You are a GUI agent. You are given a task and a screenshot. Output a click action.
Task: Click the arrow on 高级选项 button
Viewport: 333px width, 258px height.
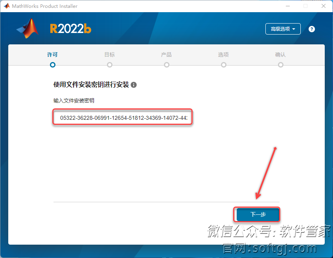(294, 29)
